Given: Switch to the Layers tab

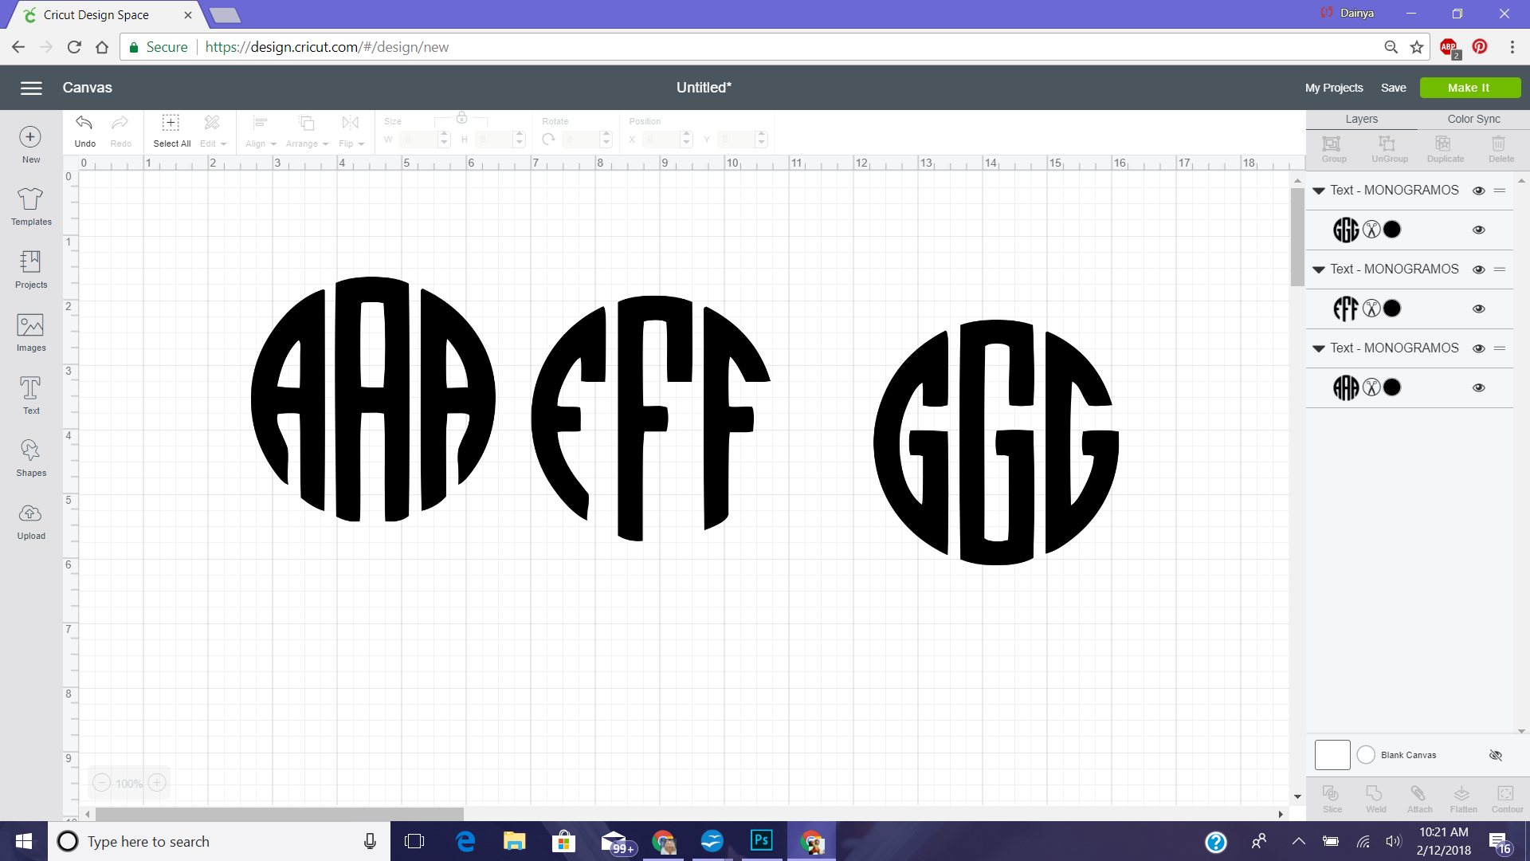Looking at the screenshot, I should (1361, 119).
